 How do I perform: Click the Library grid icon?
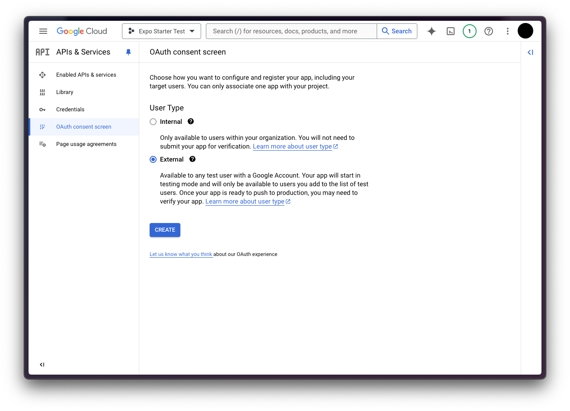42,92
